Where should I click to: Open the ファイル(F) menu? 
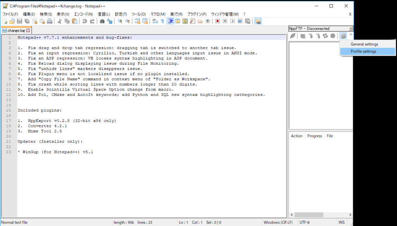point(10,14)
